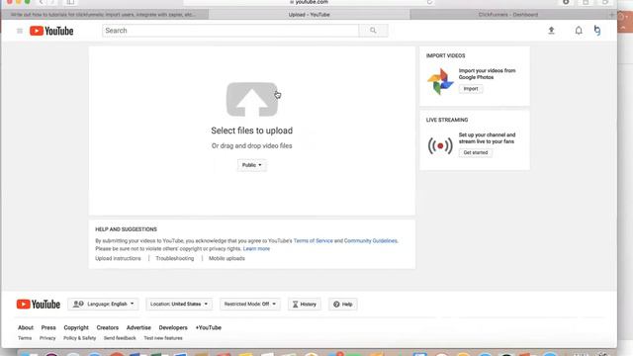Click Press in the footer
The image size is (633, 356).
click(48, 327)
